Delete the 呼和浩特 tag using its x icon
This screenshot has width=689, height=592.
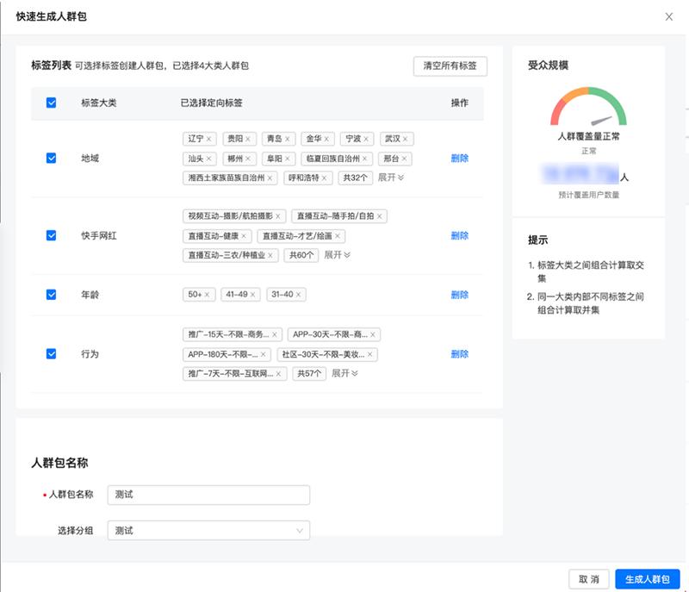point(325,178)
